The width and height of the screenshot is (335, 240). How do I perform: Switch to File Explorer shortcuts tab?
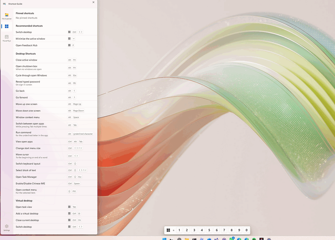[x=7, y=16]
